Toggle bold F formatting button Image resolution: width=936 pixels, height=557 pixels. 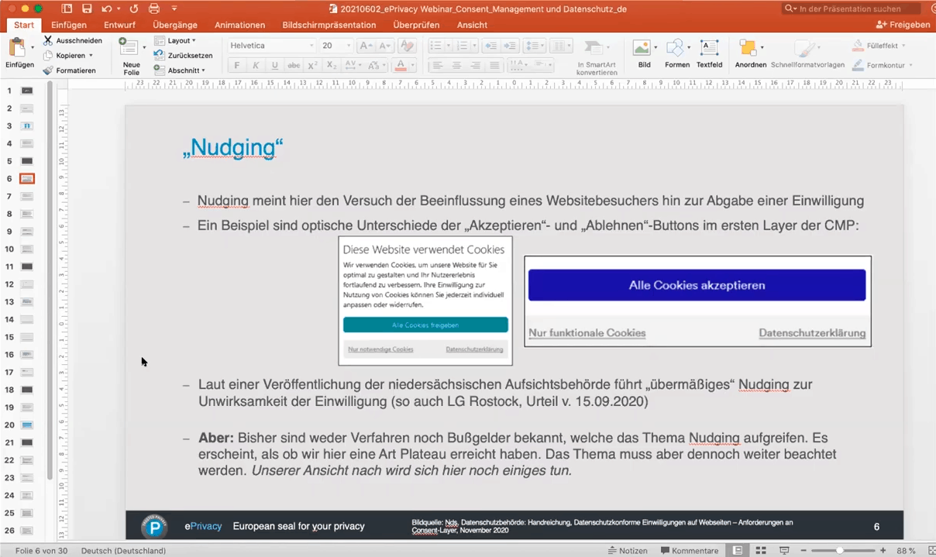tap(237, 66)
